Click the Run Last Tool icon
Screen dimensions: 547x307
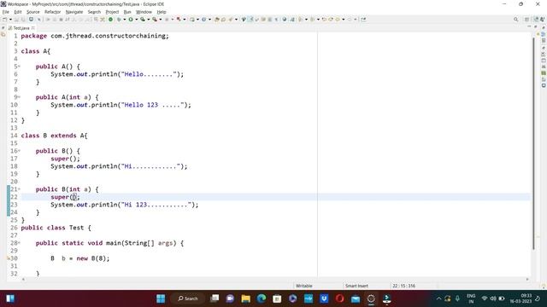coord(155,20)
